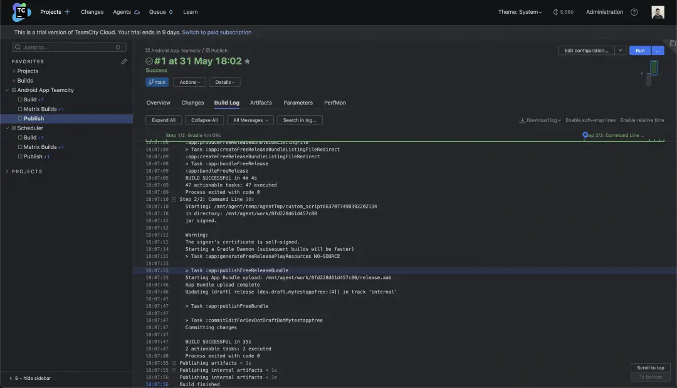Go to previous build arrow
Viewport: 677px width, 388px height.
642,73
